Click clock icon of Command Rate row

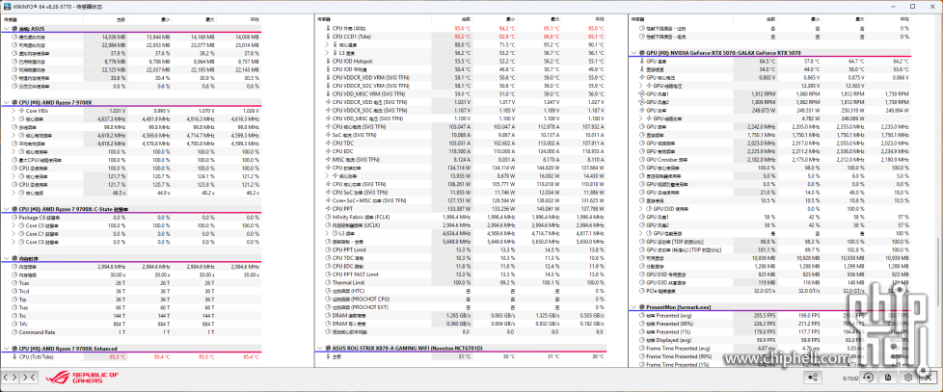pos(14,332)
